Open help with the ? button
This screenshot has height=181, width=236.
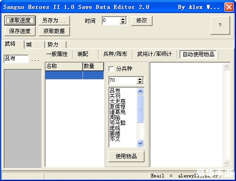pyautogui.click(x=220, y=25)
